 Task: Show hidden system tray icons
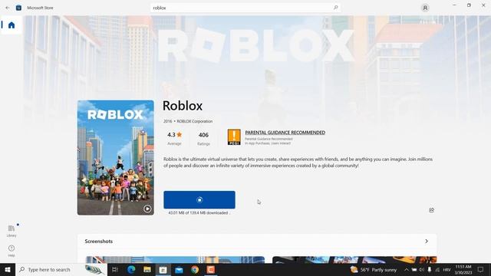tap(406, 269)
